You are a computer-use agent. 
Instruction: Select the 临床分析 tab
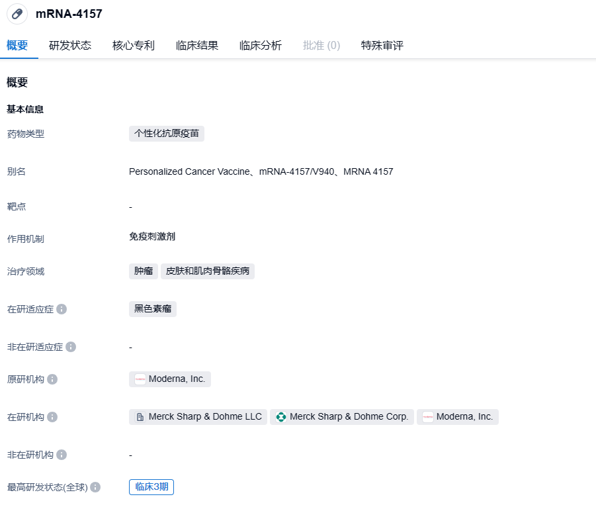(261, 46)
